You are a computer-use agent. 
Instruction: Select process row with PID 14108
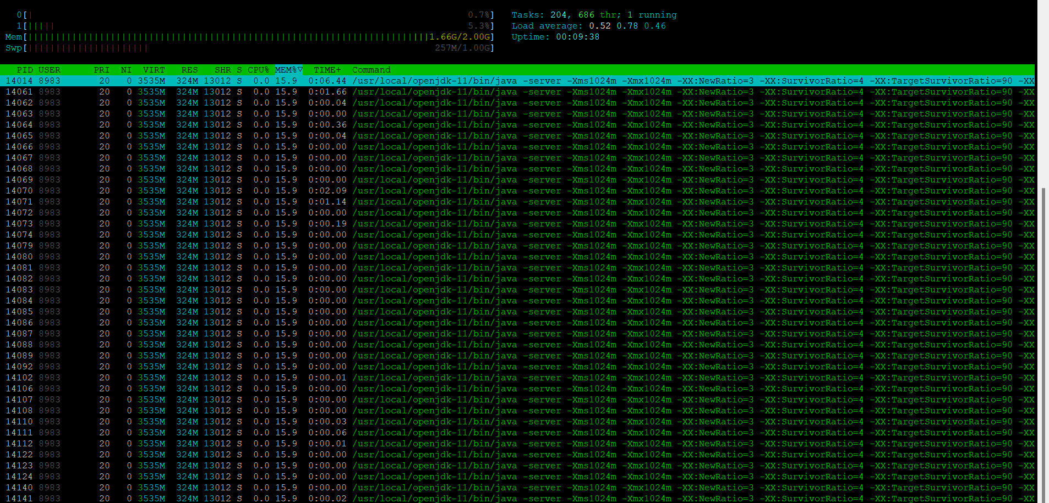tap(517, 411)
